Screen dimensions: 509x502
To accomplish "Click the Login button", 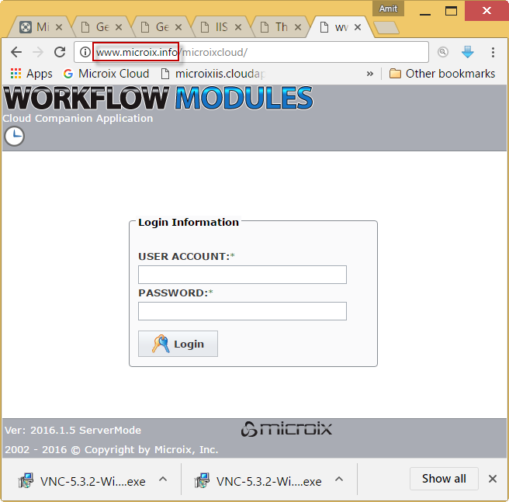I will pyautogui.click(x=178, y=344).
